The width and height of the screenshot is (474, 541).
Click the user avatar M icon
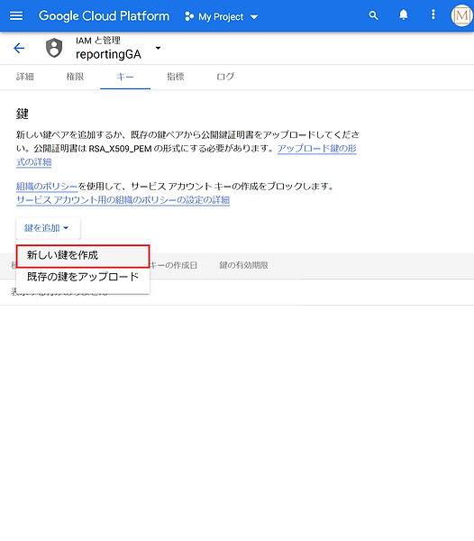coord(461,15)
